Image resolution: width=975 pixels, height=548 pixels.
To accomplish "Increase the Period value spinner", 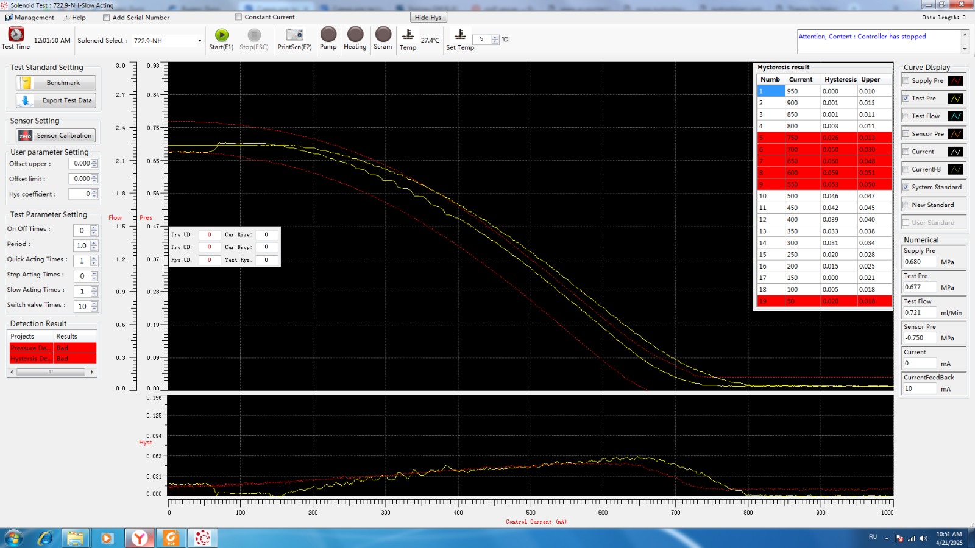I will pos(94,243).
